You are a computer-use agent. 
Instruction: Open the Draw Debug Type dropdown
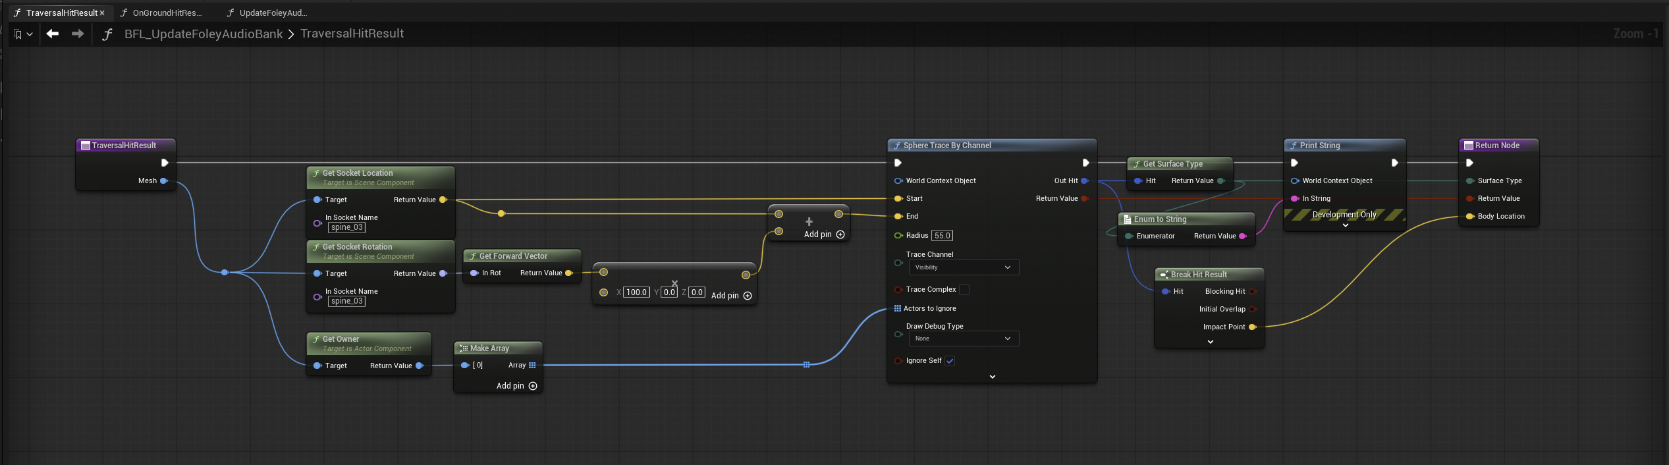[x=964, y=339]
